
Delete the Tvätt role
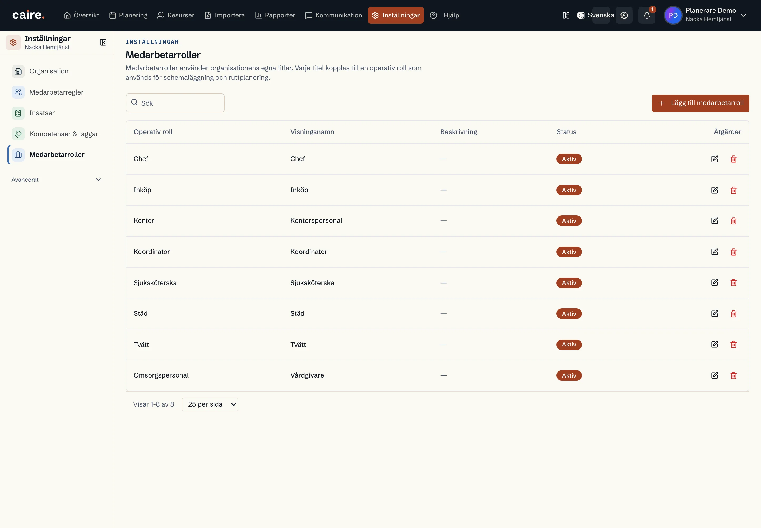733,345
